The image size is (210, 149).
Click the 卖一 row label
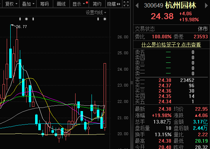140,73
